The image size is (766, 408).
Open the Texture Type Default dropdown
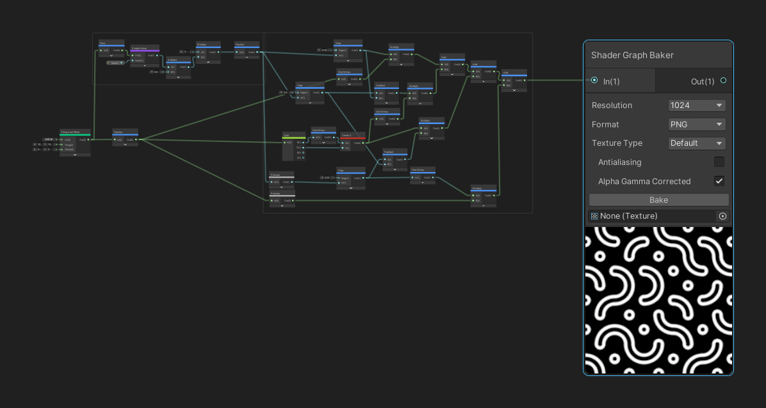[x=697, y=143]
